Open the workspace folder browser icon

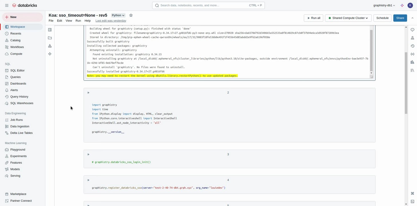click(50, 38)
